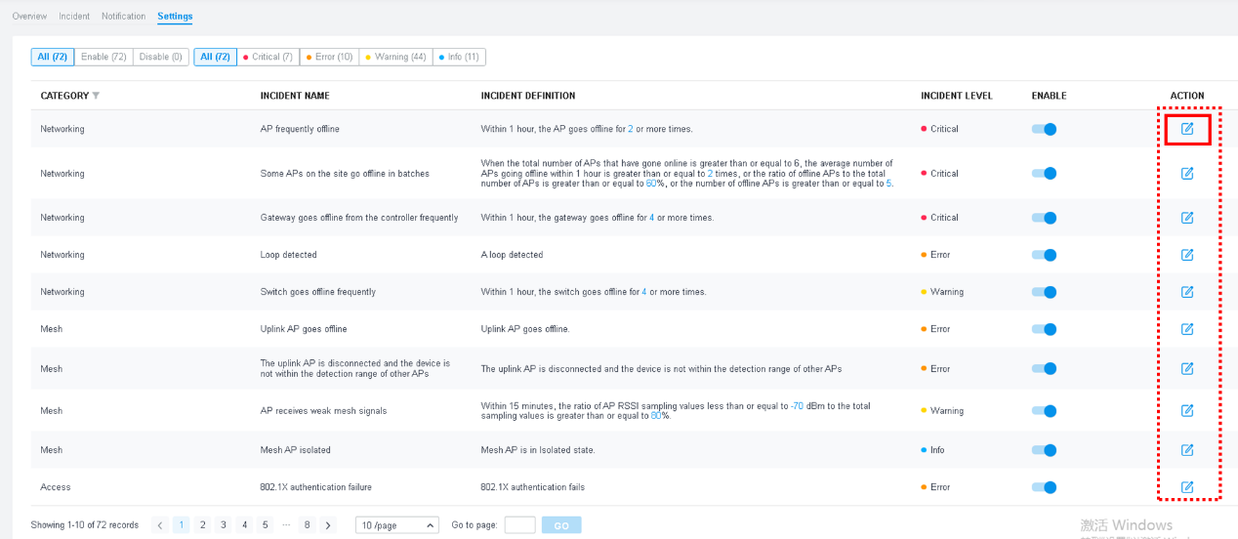Open edit for 'Loop detected' incident
The height and width of the screenshot is (539, 1238).
[x=1187, y=255]
